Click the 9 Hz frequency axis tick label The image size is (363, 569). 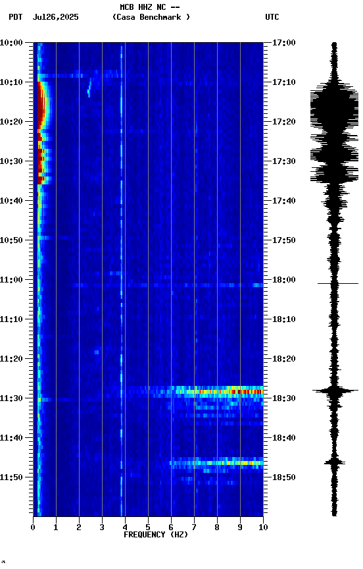tap(240, 528)
